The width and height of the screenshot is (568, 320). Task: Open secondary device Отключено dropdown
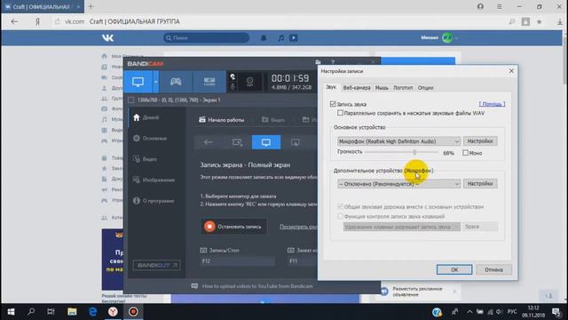(398, 184)
